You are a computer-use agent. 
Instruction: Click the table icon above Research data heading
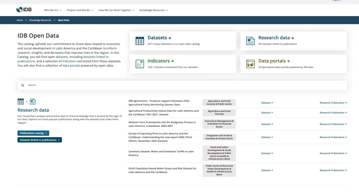[21, 101]
